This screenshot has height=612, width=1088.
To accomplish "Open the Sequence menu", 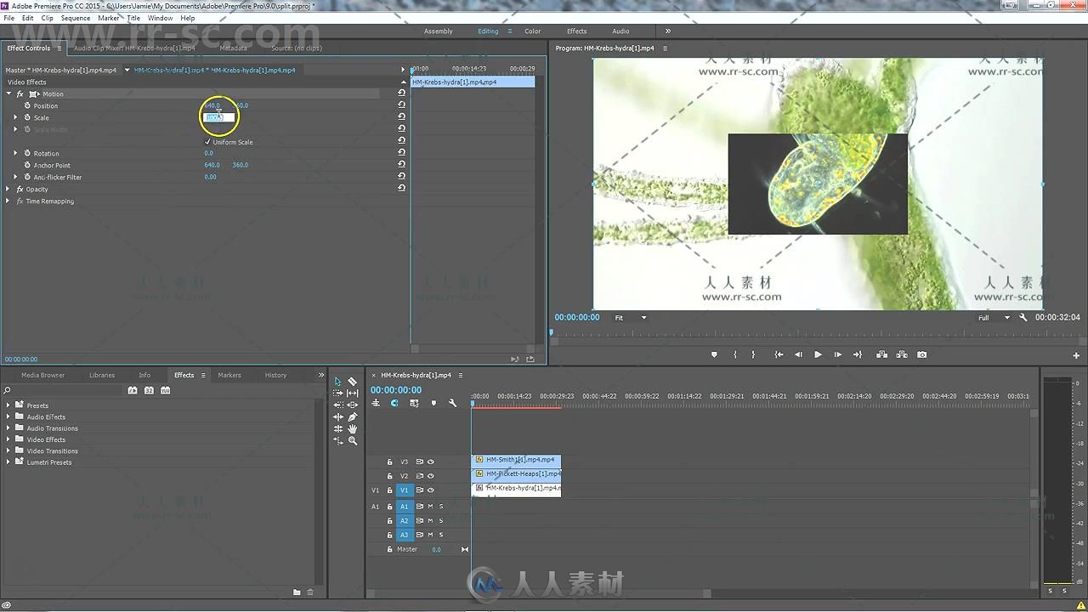I will click(x=76, y=18).
